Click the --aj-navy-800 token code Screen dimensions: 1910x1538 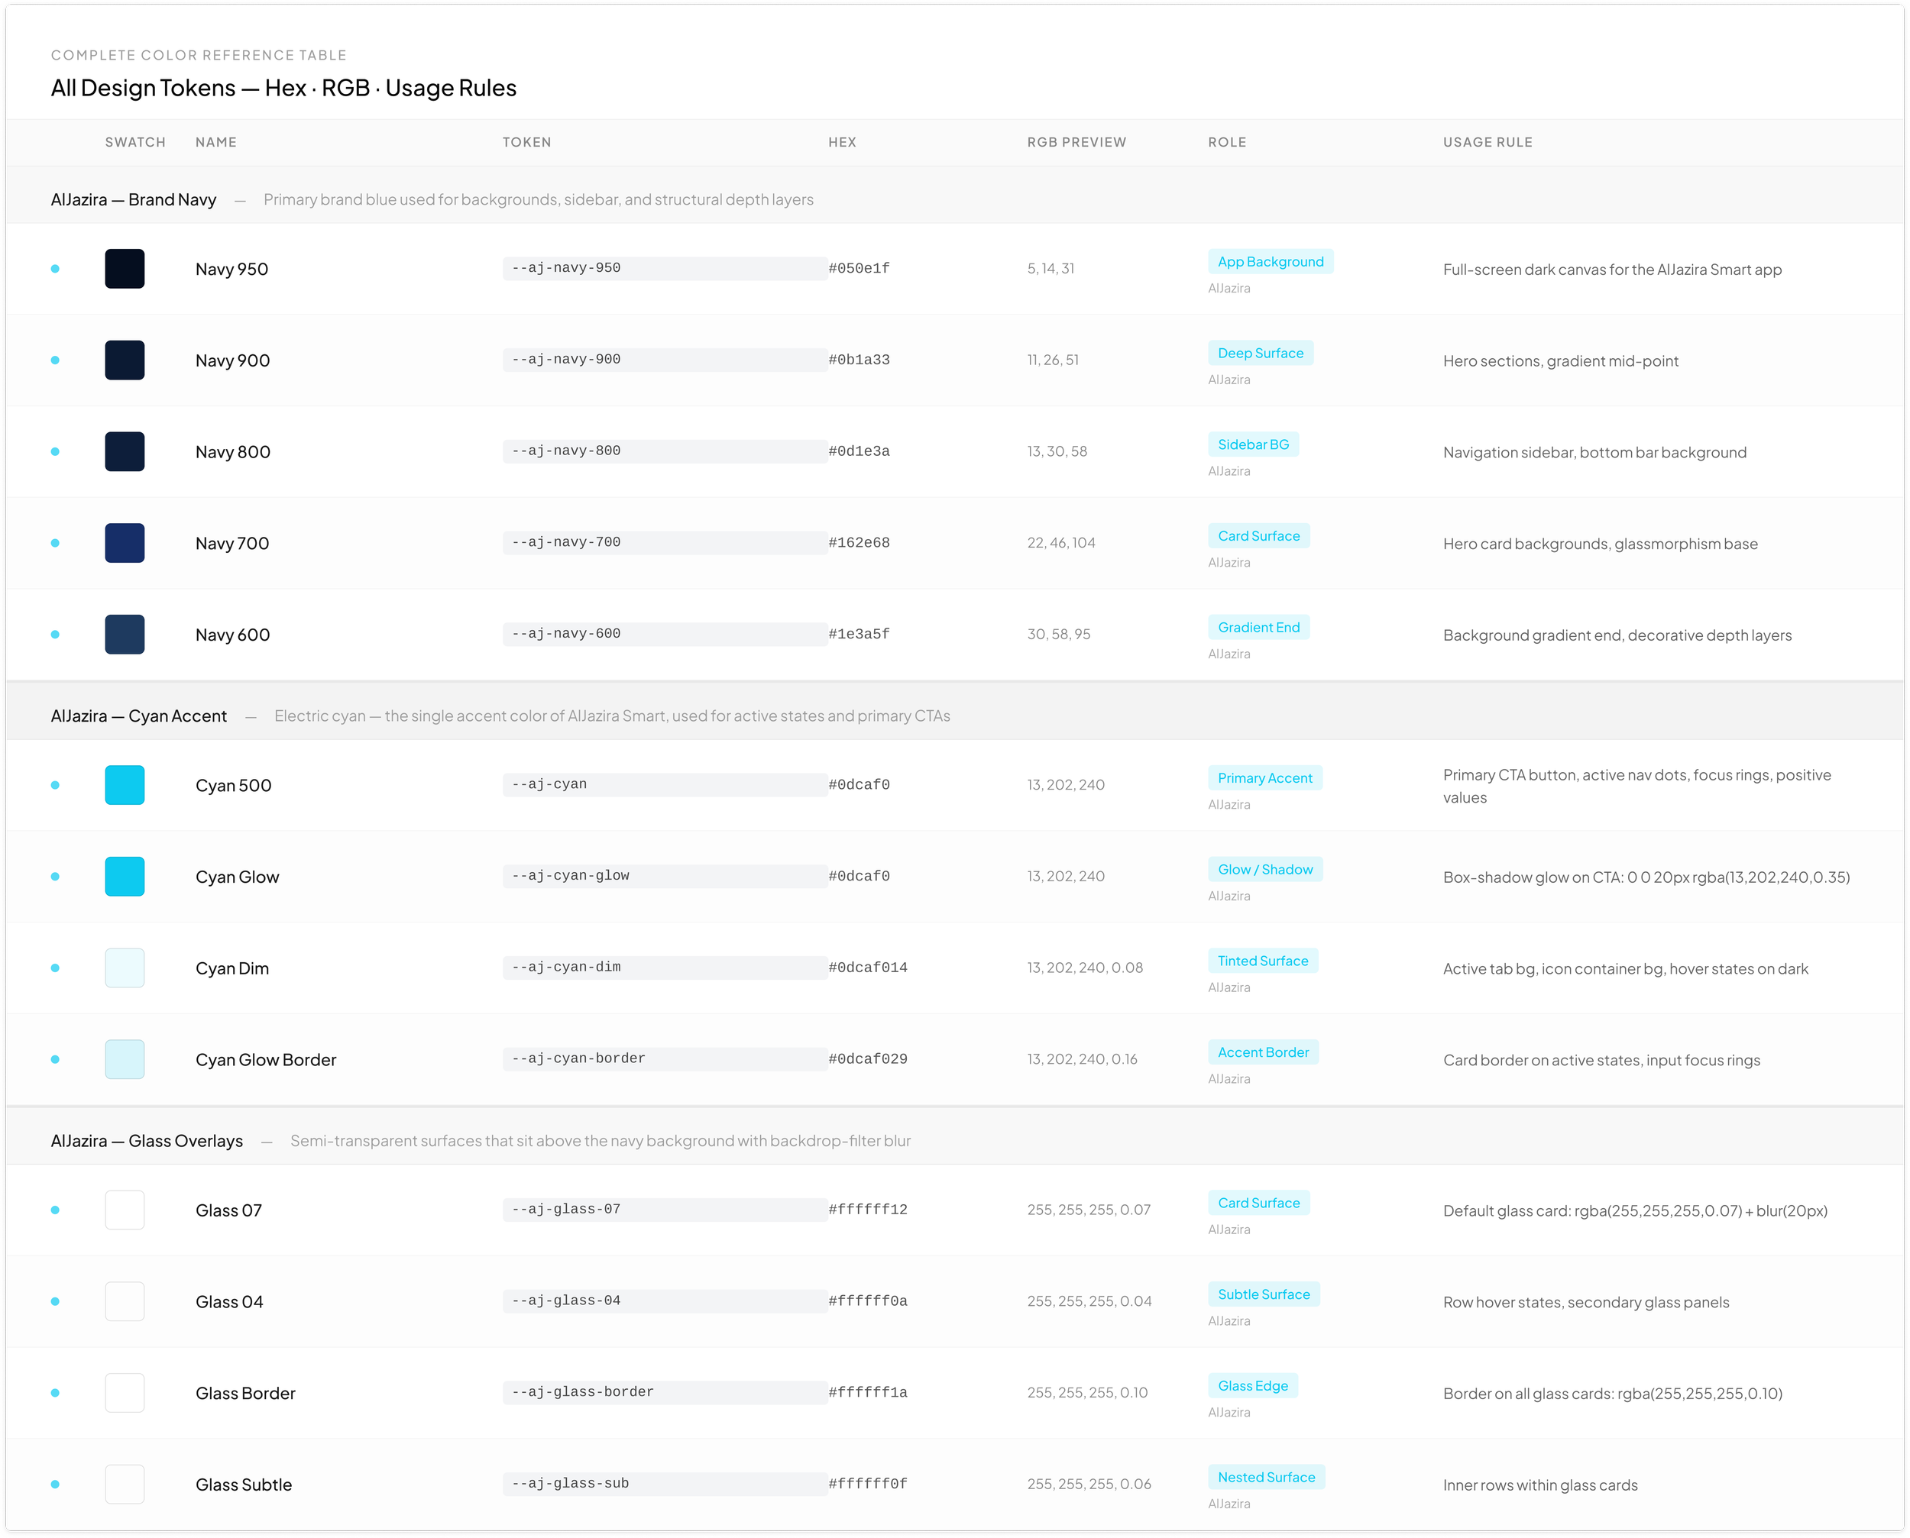coord(665,451)
